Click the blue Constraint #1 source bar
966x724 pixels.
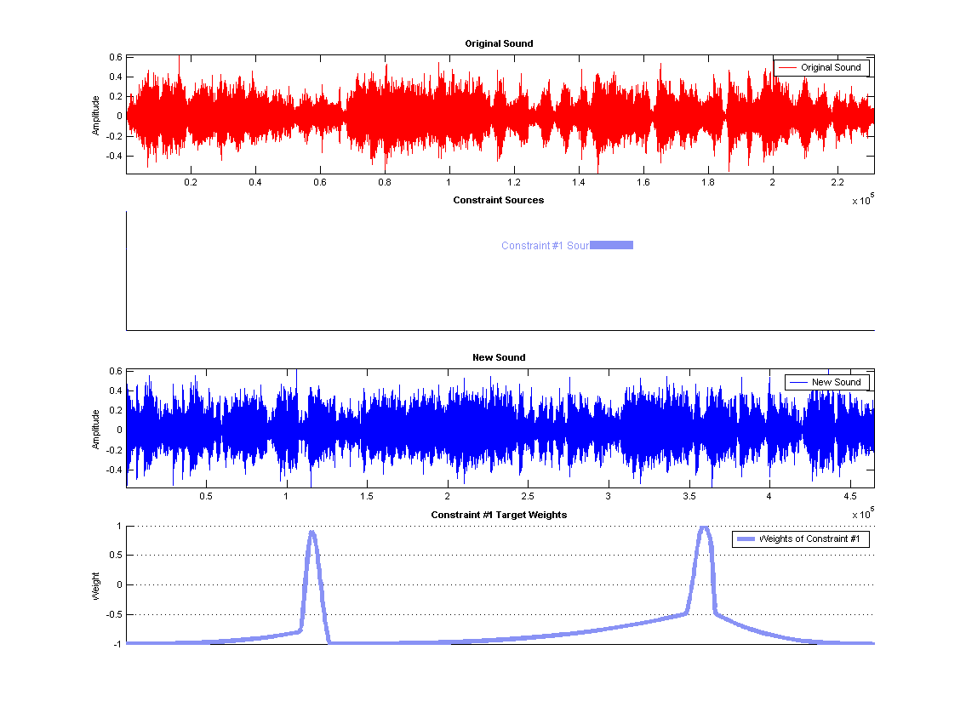[x=611, y=246]
